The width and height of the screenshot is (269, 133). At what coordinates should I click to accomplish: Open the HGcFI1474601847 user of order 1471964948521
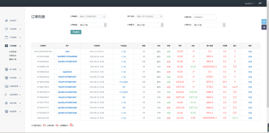click(67, 97)
